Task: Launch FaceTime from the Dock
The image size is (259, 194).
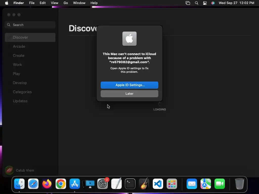Action: pos(220,184)
